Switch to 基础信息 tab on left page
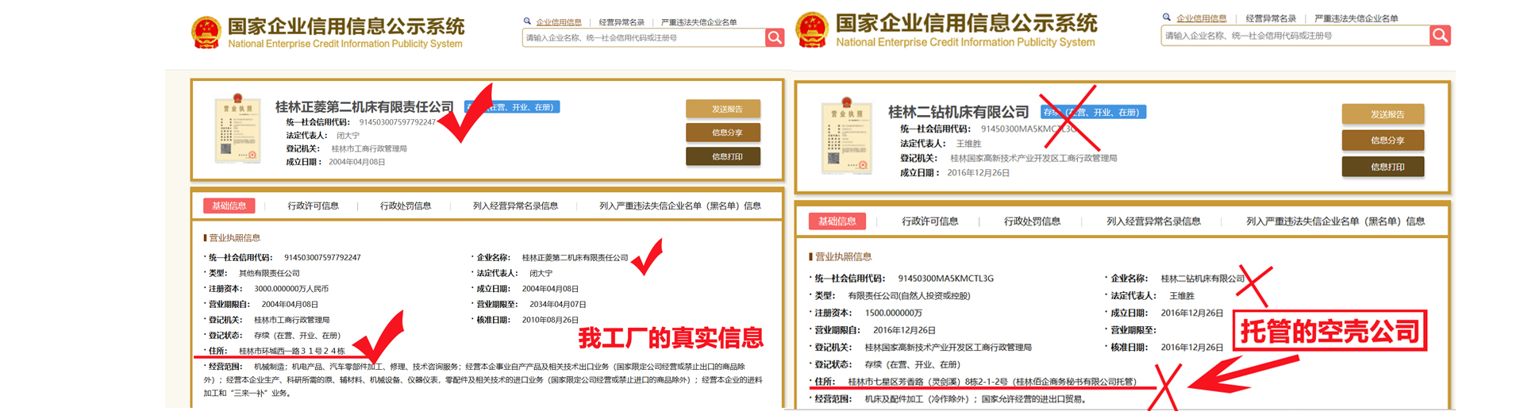This screenshot has height=419, width=1524. click(229, 206)
